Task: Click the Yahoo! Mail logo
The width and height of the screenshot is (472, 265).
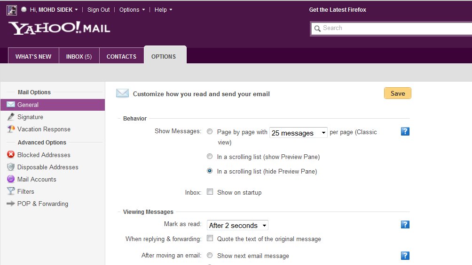Action: pyautogui.click(x=59, y=28)
